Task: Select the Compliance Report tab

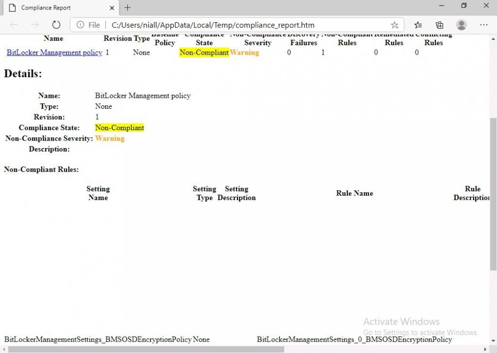Action: tap(61, 8)
